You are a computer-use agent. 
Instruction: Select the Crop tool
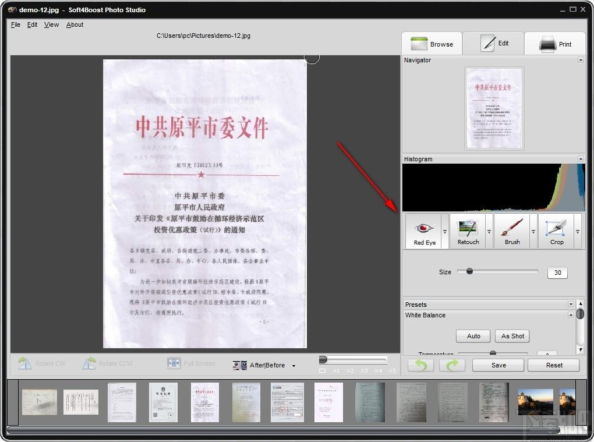[557, 231]
